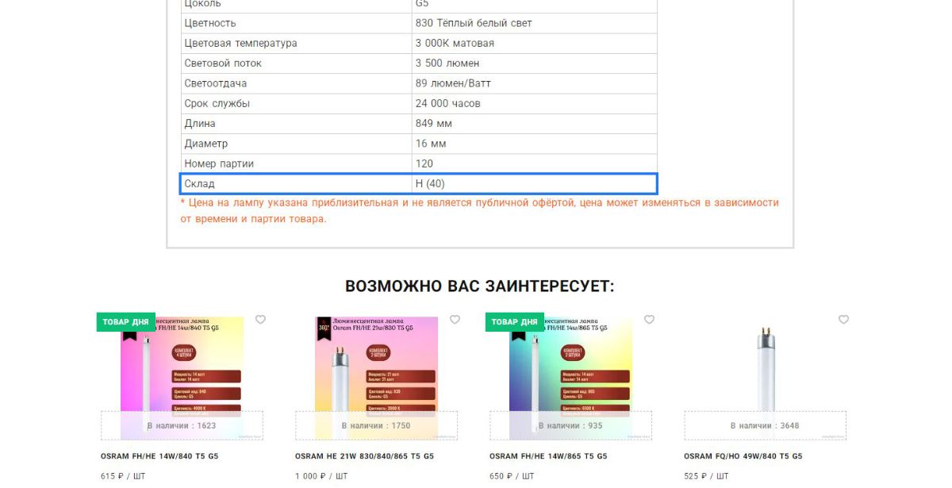Open OSRAM FQ/HO 49W/840 T5 G5 title link

click(743, 456)
